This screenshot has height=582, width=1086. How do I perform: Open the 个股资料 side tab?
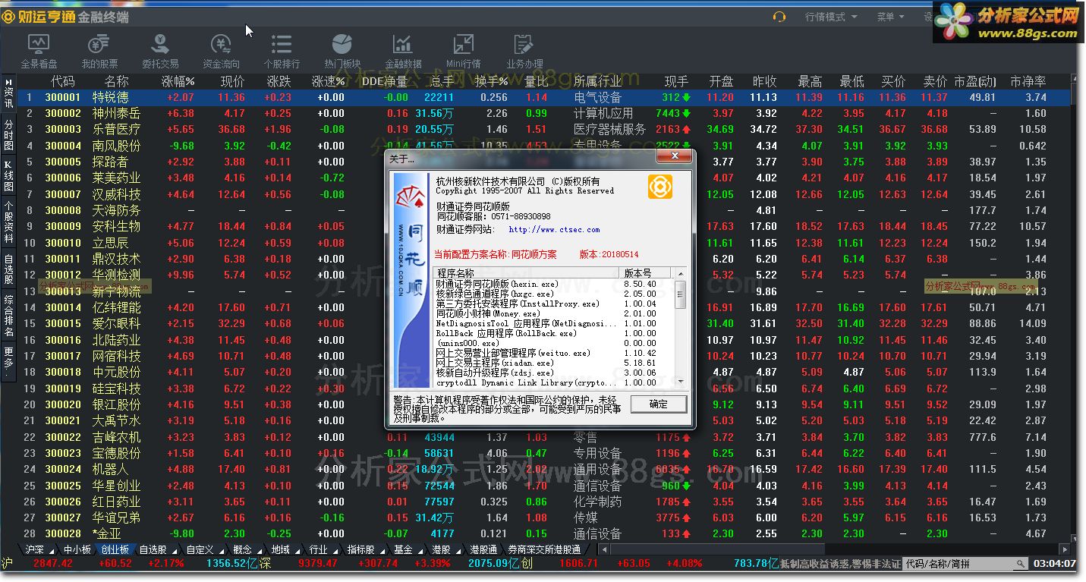pyautogui.click(x=8, y=222)
